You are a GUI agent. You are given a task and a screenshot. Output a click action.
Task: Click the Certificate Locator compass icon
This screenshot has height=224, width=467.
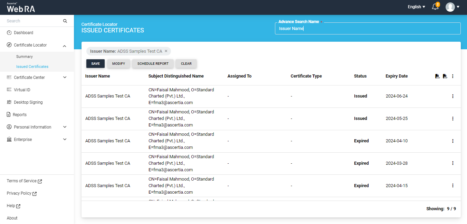pos(9,45)
